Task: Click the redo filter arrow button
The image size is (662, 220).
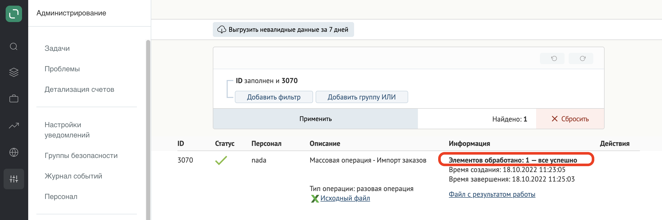Action: pos(581,59)
